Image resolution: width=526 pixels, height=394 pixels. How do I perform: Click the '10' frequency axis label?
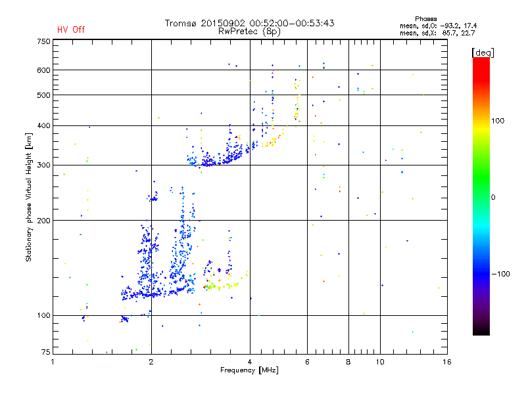pyautogui.click(x=380, y=362)
